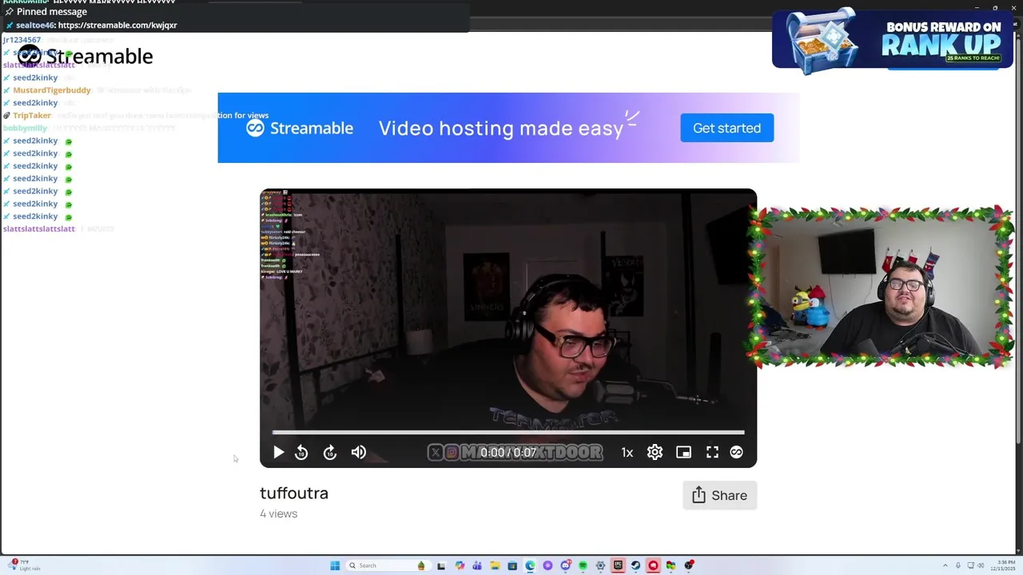Click the taskbar Search box
This screenshot has width=1023, height=575.
(x=388, y=565)
